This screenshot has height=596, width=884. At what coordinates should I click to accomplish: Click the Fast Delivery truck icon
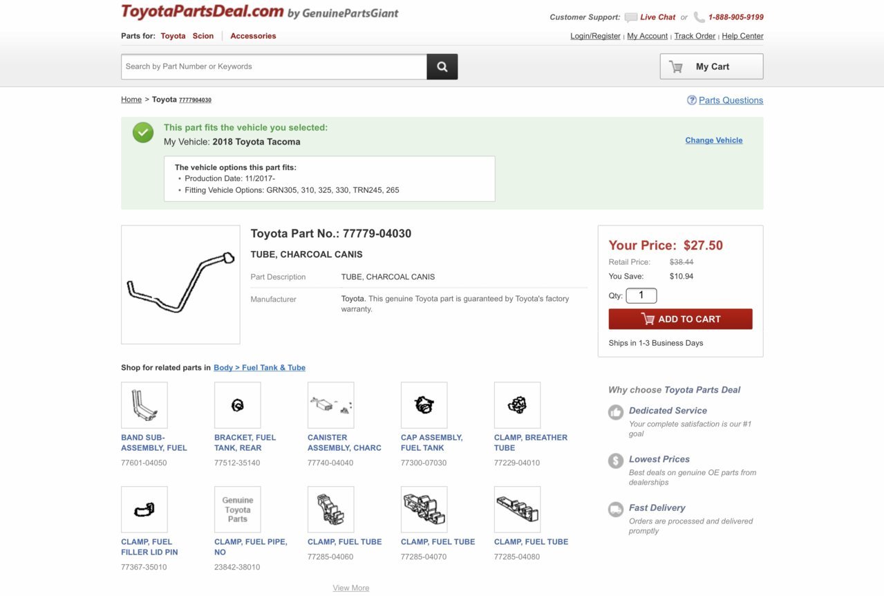click(x=616, y=510)
